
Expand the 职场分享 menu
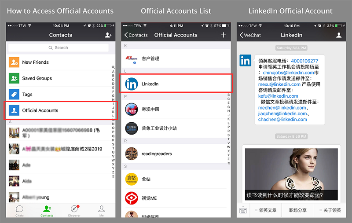[298, 210]
